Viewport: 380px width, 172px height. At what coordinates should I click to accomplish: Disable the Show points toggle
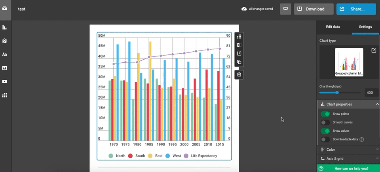click(325, 114)
